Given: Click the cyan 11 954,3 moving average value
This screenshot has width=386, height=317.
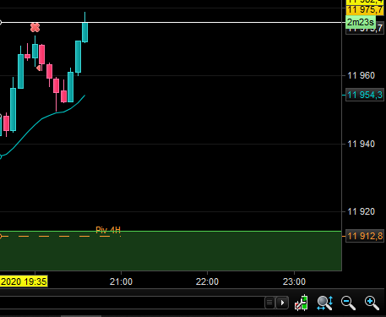Looking at the screenshot, I should [365, 95].
